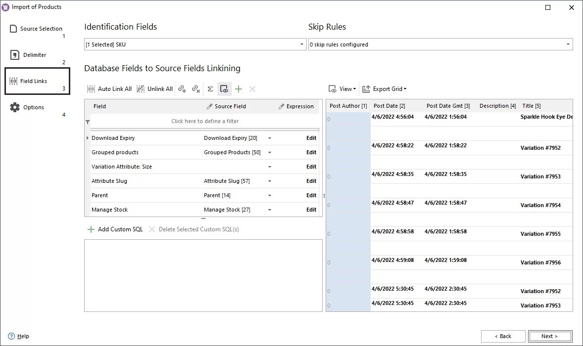Select the add link icon

point(183,89)
